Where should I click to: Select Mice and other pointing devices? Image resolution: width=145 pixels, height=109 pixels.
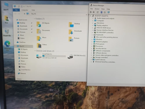pos(107,37)
